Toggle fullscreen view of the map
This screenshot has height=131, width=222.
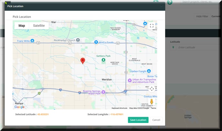pyautogui.click(x=151, y=26)
